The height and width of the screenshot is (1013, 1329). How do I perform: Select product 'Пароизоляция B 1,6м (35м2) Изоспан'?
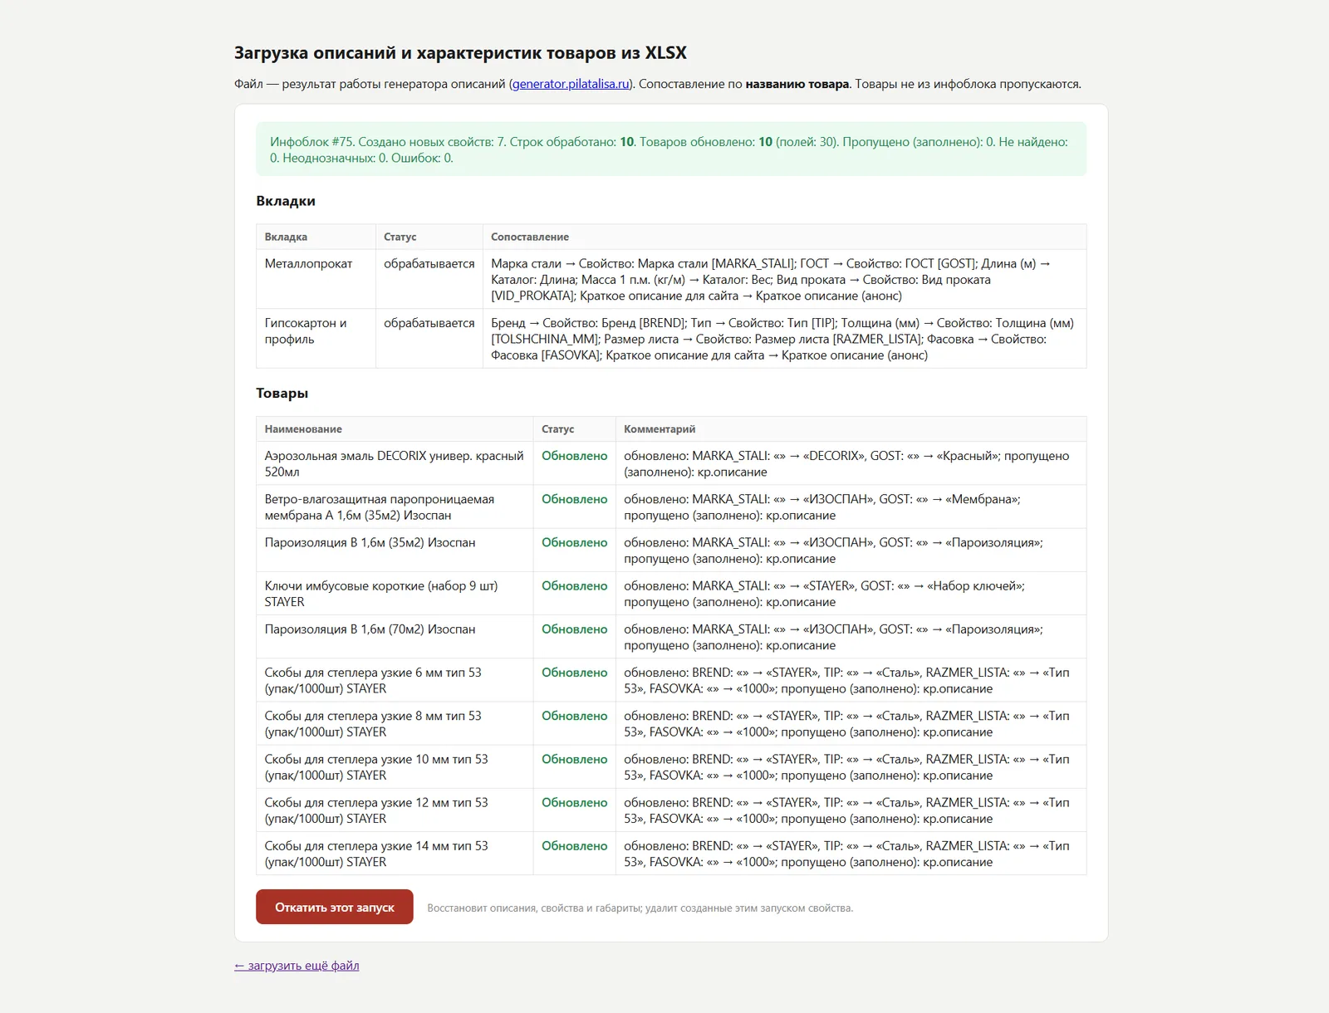(370, 542)
